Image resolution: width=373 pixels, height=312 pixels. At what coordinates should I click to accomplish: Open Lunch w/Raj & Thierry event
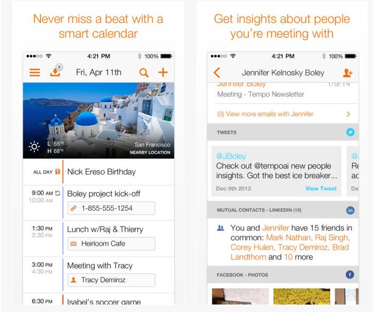(x=105, y=229)
